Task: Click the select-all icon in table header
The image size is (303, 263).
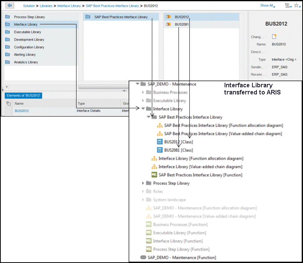Action: (x=9, y=103)
